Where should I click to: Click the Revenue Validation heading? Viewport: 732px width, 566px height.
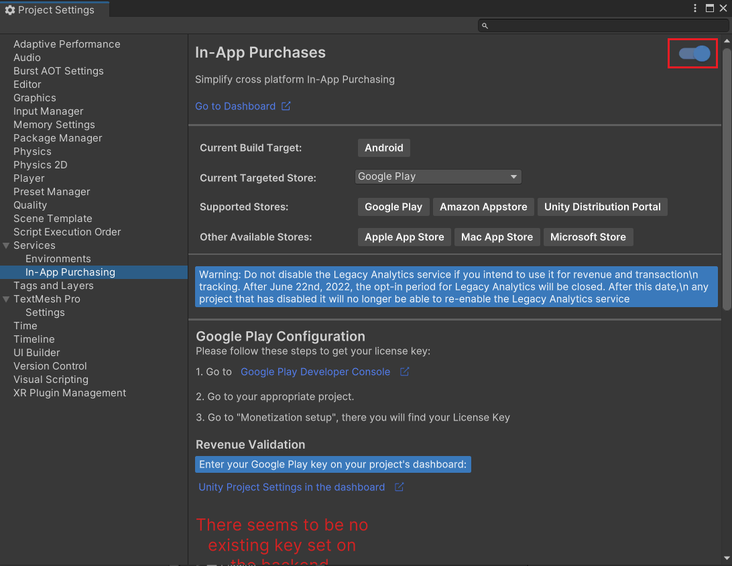pos(250,445)
